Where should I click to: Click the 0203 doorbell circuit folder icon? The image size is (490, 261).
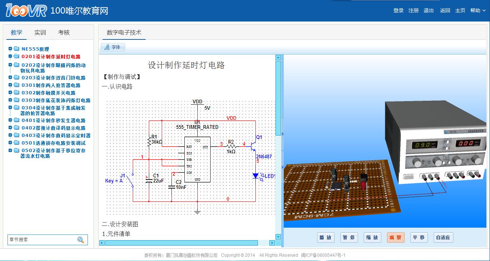[x=17, y=77]
